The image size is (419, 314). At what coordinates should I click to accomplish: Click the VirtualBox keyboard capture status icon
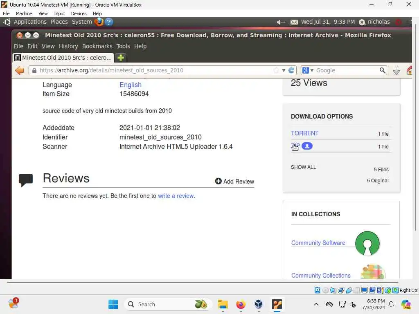click(x=396, y=290)
